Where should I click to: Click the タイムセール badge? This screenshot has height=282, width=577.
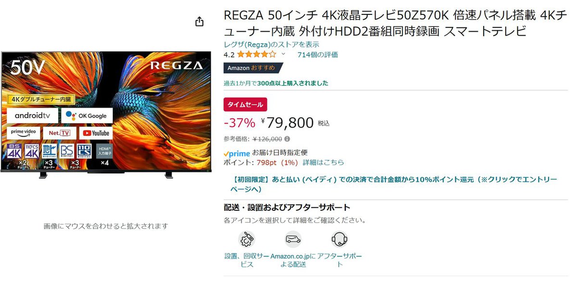coord(244,104)
